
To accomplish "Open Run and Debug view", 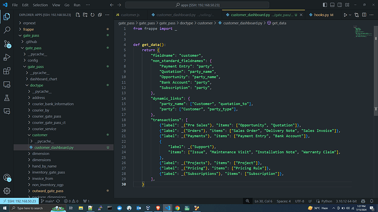I will coord(7,57).
